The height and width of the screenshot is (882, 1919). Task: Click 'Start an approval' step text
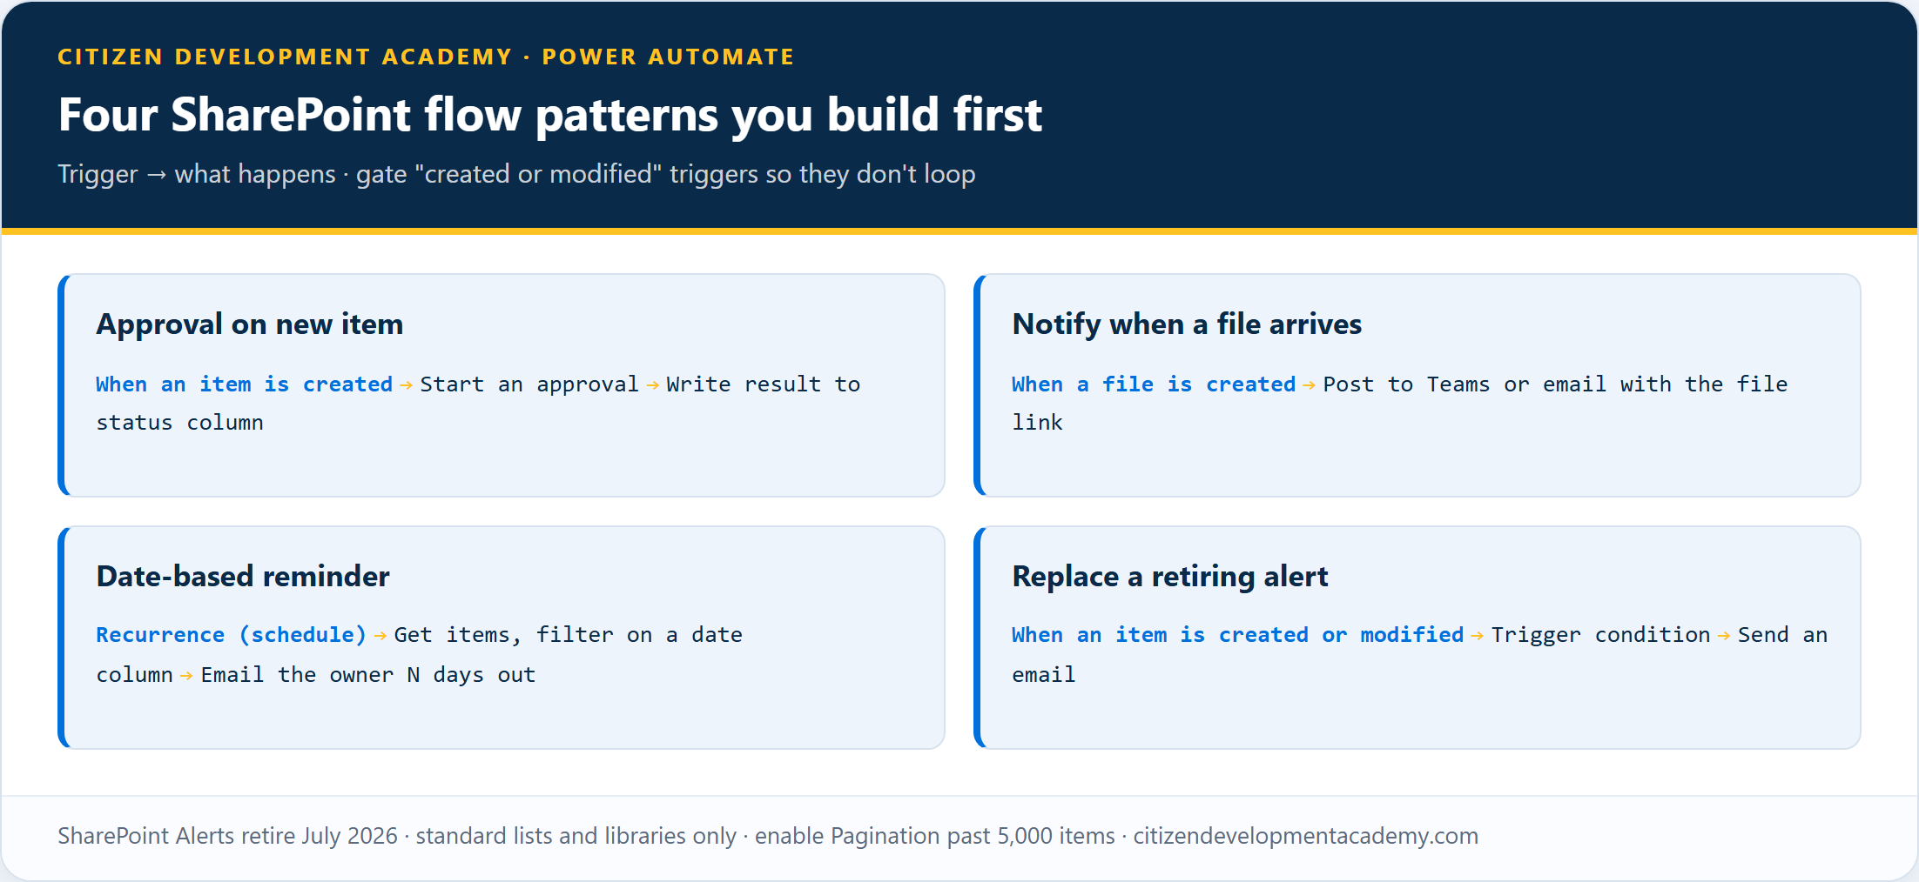coord(529,384)
